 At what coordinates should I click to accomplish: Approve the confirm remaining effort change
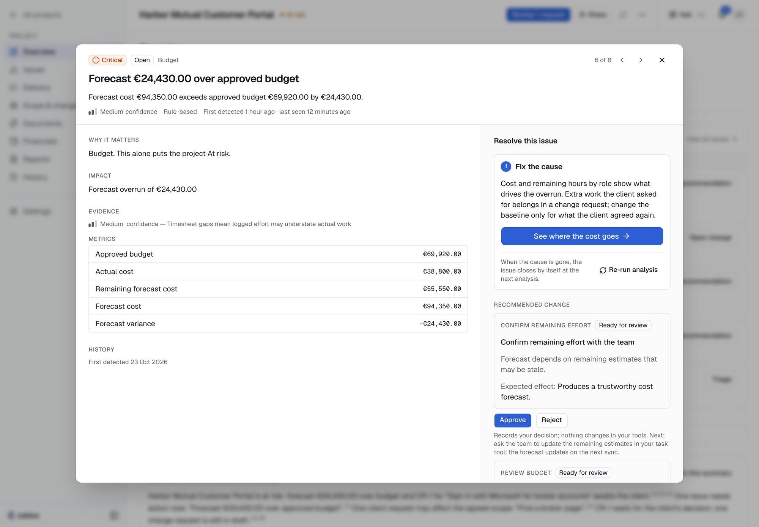(x=513, y=420)
